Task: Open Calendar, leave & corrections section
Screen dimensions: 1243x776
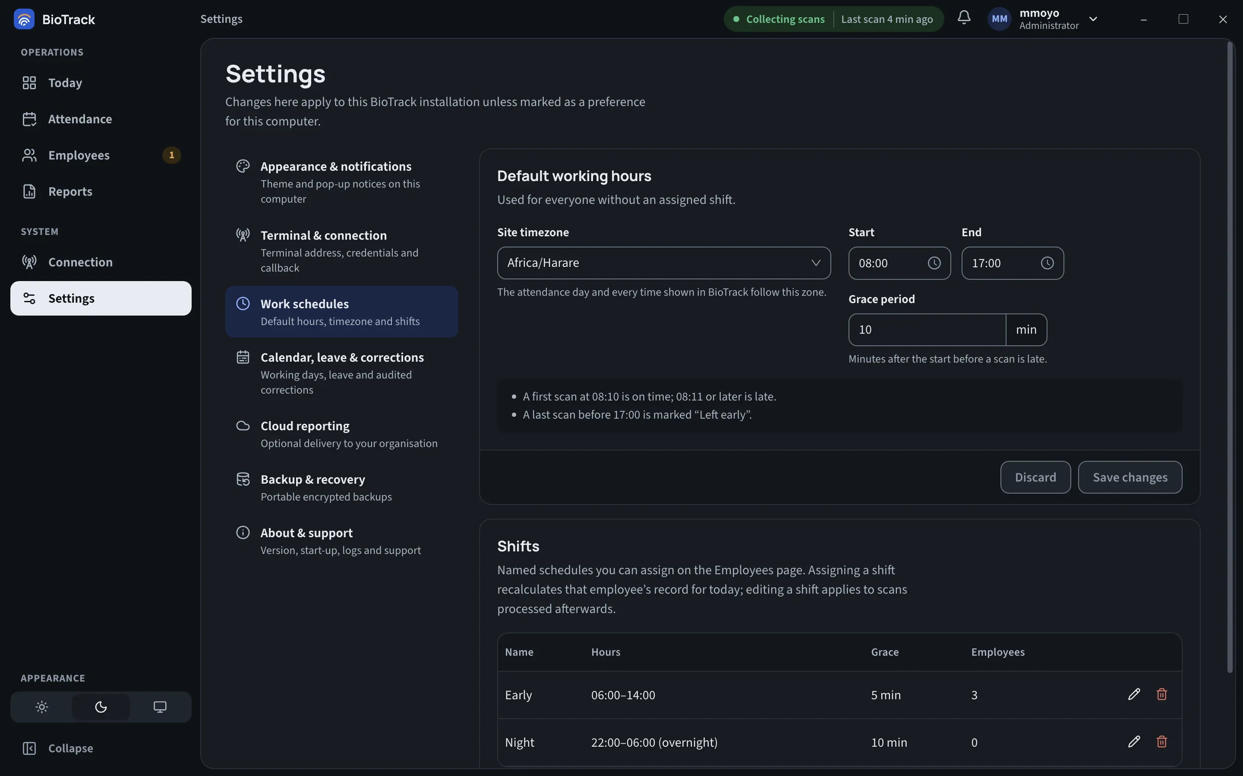Action: click(341, 373)
